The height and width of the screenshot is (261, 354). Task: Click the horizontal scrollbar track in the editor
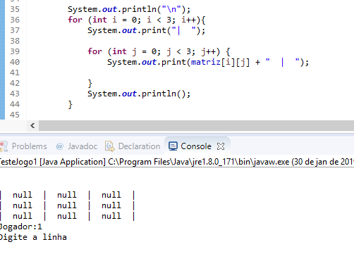click(x=196, y=126)
